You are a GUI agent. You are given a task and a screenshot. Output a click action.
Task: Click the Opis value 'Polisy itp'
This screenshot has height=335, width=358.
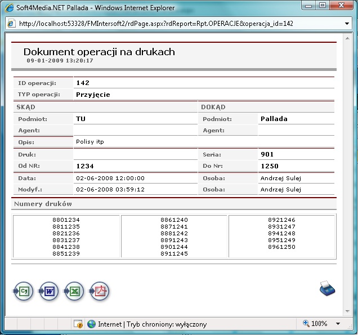point(90,142)
